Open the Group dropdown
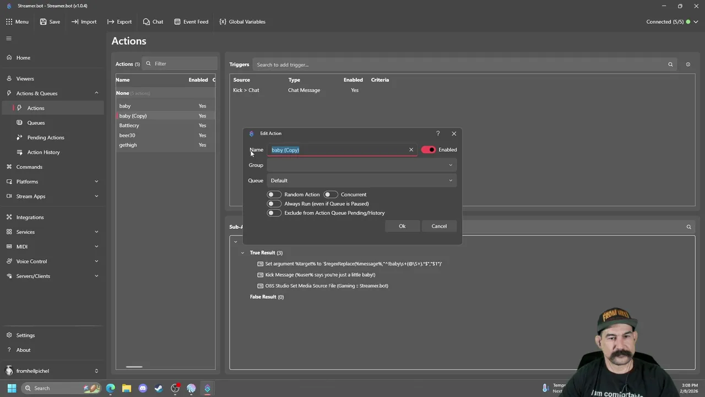This screenshot has width=705, height=397. [x=362, y=165]
